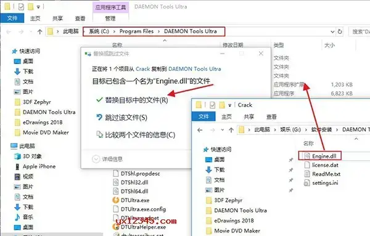Select settings.ini in Crack window
The width and height of the screenshot is (370, 236).
point(321,183)
